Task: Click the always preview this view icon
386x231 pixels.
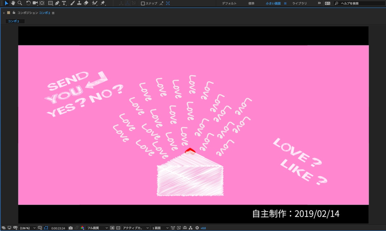Action: point(3,228)
